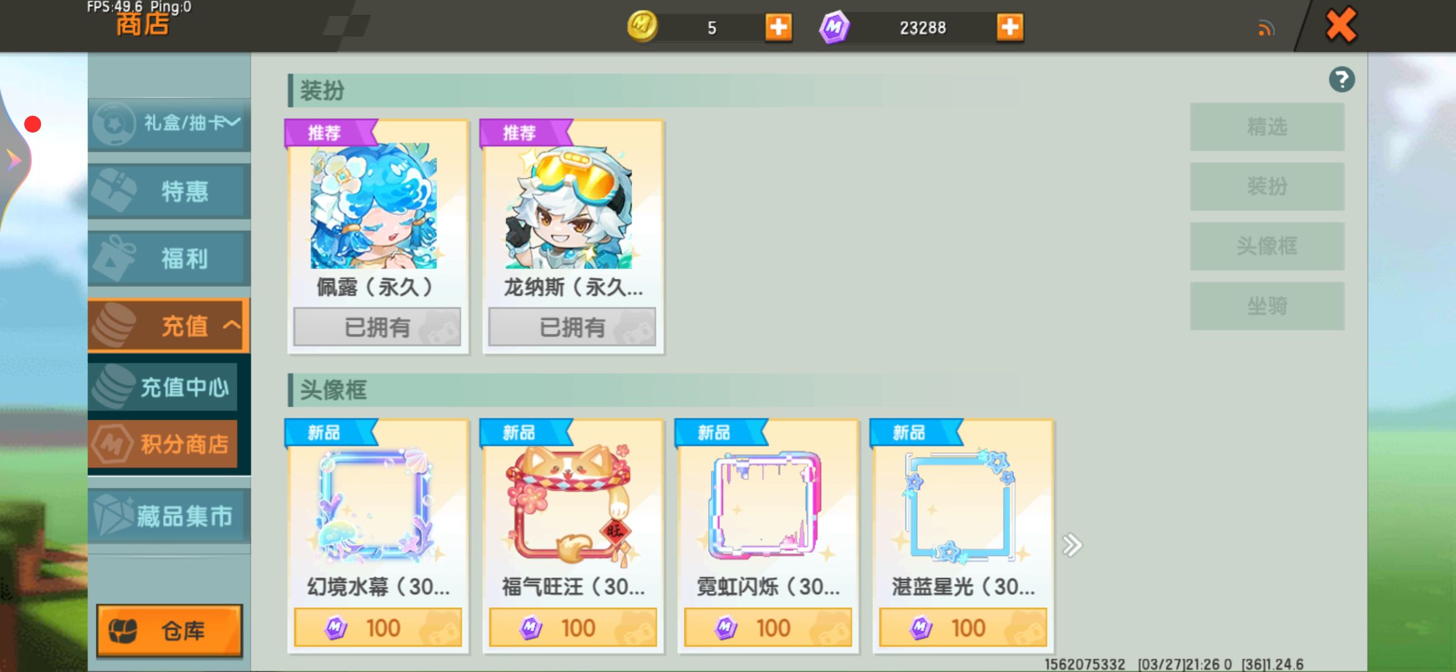This screenshot has height=672, width=1456.
Task: Tap the orange signal feed icon
Action: pyautogui.click(x=1266, y=29)
